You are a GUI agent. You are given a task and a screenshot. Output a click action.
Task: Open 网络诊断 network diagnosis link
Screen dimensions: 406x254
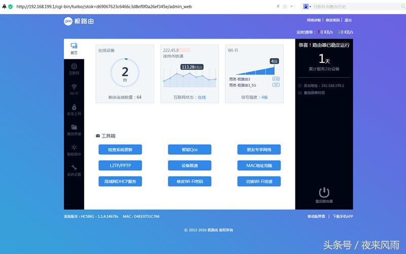[314, 20]
